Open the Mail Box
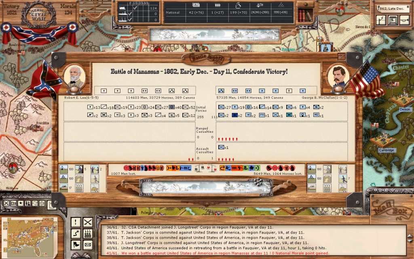The width and height of the screenshot is (414, 259). (389, 210)
